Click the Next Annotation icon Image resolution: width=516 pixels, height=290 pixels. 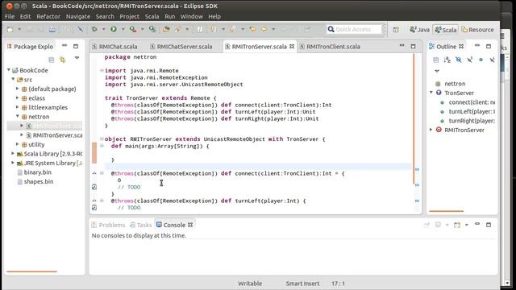point(214,30)
